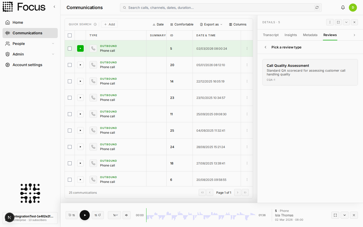Viewport: 363px width, 227px height.
Task: Rewind audio 15 seconds
Action: tap(72, 215)
